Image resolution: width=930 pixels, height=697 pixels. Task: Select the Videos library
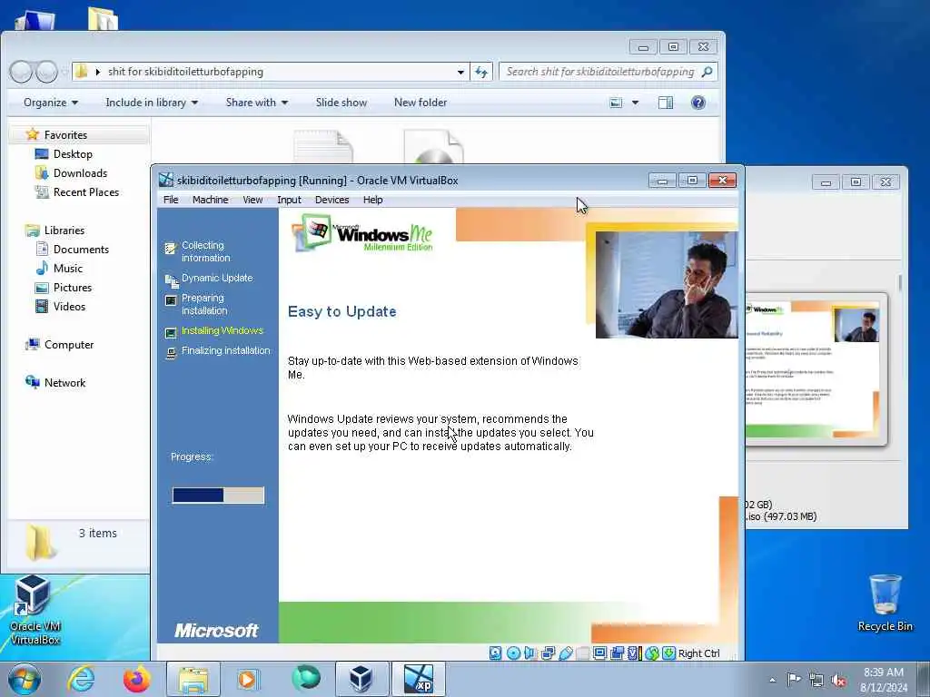tap(69, 307)
